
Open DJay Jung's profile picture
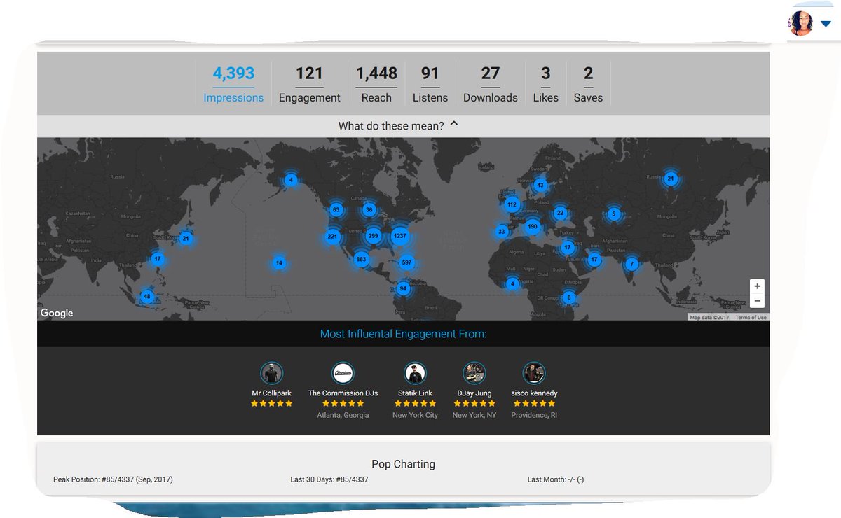click(474, 373)
